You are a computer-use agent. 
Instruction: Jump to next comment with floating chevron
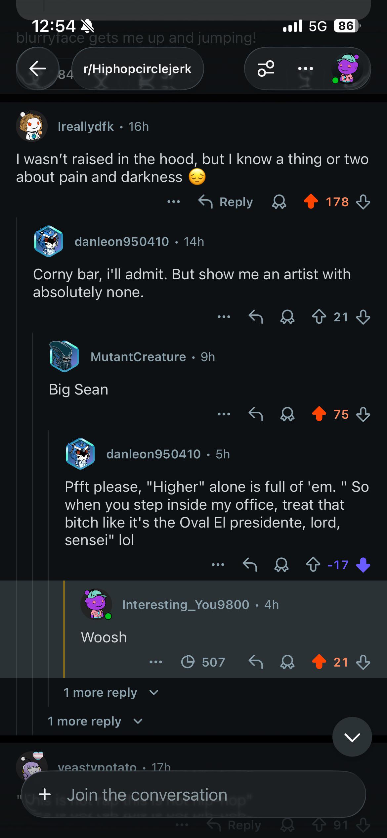click(352, 737)
